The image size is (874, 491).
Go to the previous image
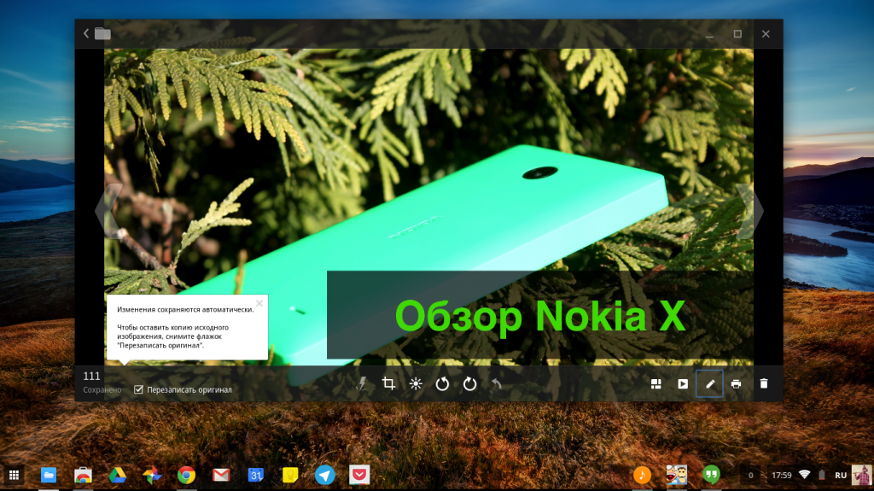pyautogui.click(x=107, y=211)
